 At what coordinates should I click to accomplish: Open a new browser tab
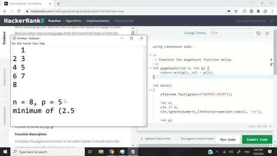58,3
